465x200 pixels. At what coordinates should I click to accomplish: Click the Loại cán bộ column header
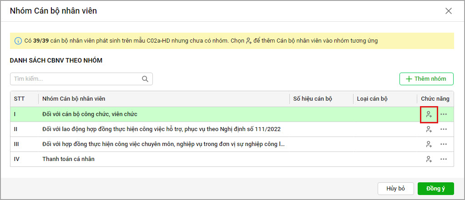(372, 99)
